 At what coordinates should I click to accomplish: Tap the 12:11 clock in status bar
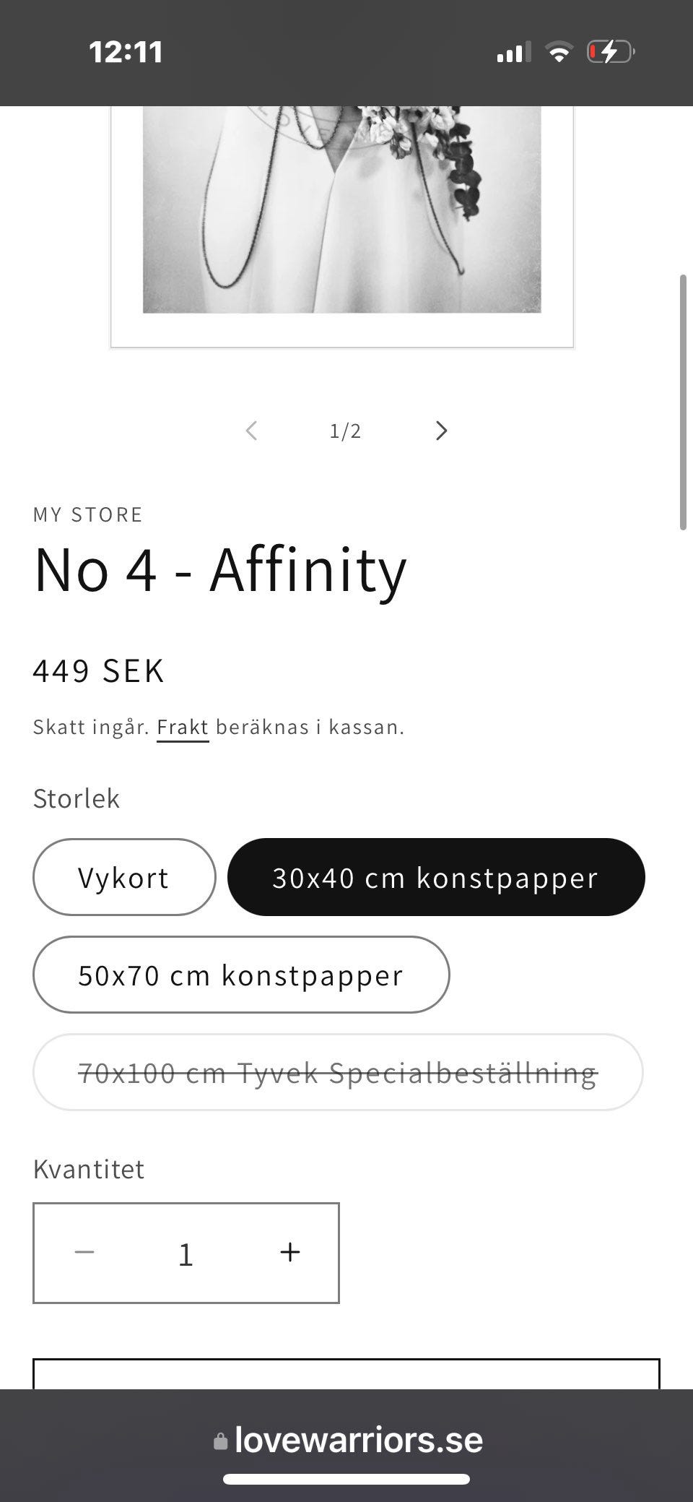126,52
